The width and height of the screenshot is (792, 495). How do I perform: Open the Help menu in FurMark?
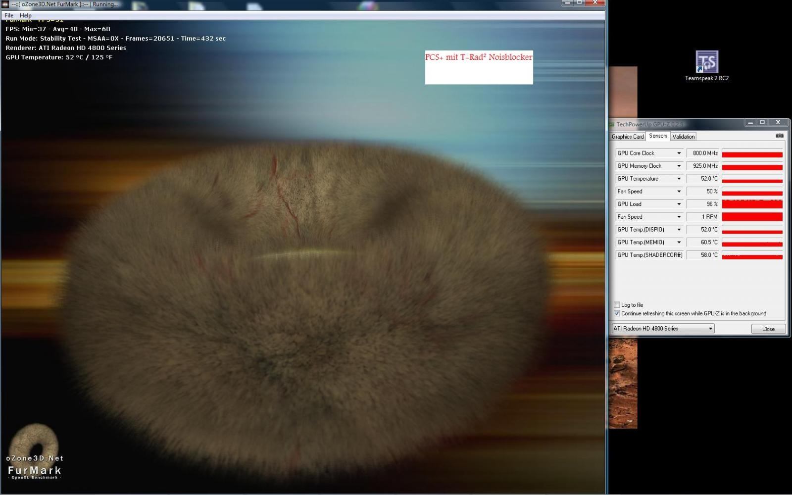[25, 15]
